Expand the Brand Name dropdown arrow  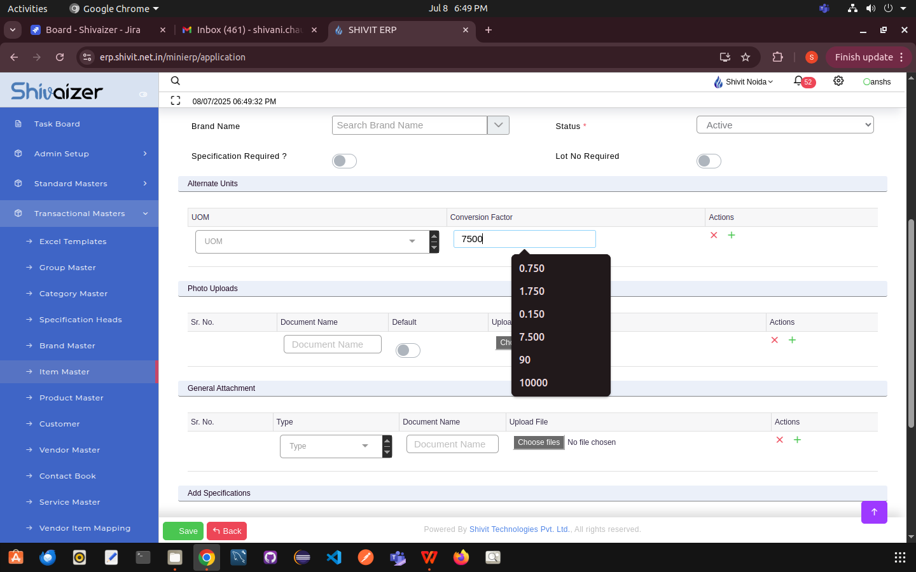(x=498, y=125)
